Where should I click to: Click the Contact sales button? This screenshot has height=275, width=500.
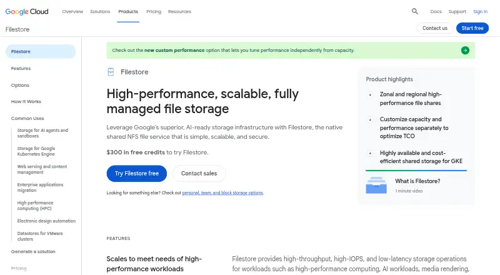click(199, 174)
